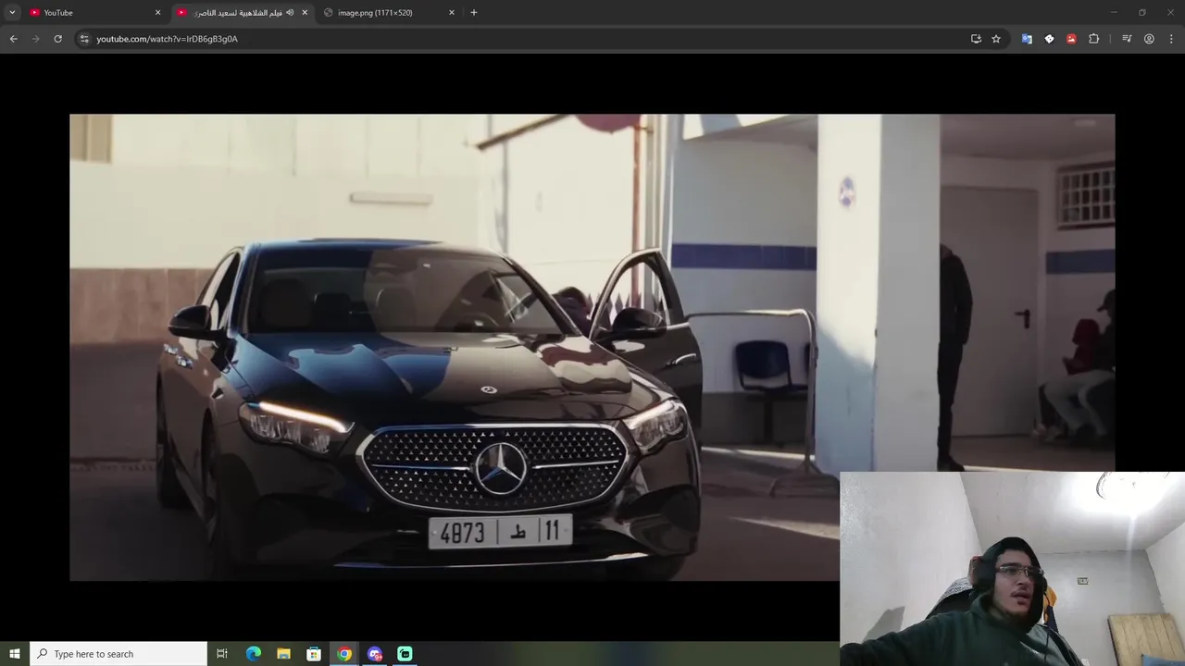Open a new browser tab
The width and height of the screenshot is (1185, 666).
click(474, 12)
